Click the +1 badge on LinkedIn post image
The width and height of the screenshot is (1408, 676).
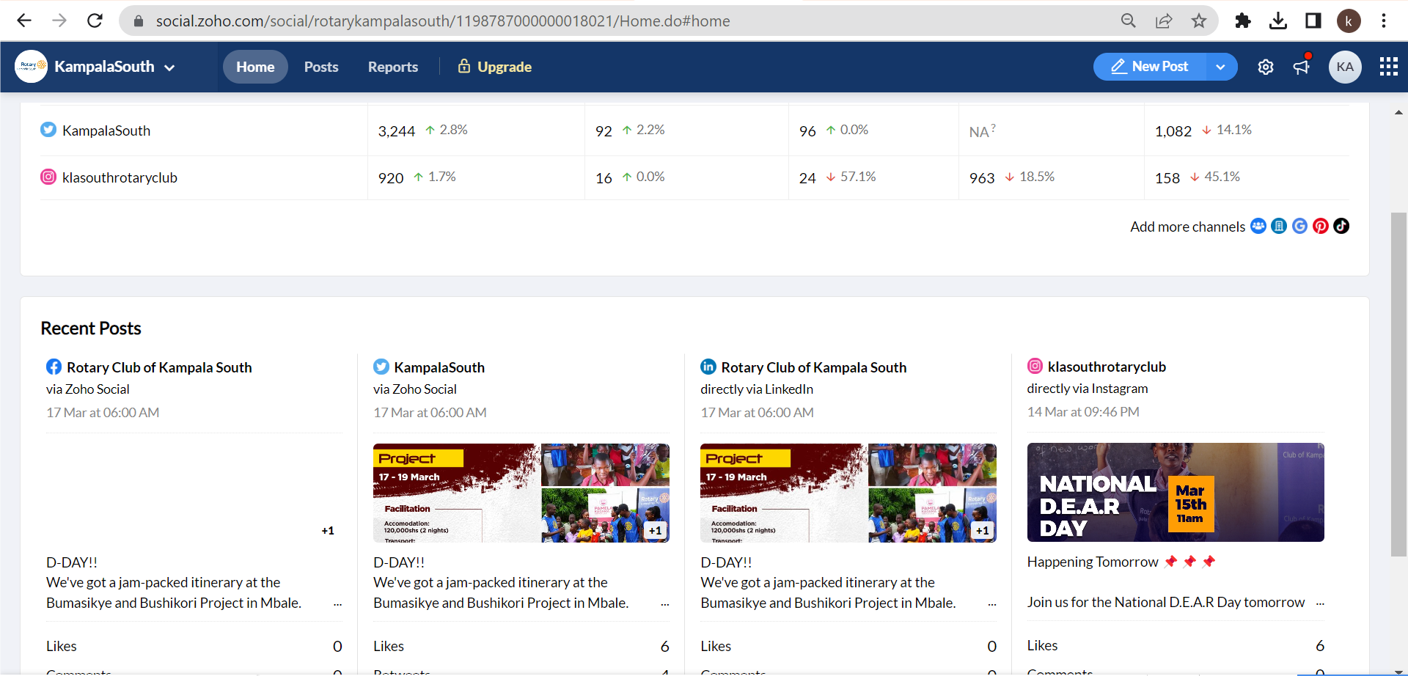(x=983, y=531)
